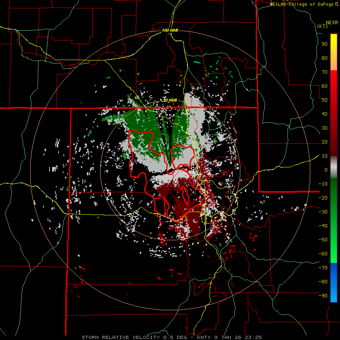Click the bright green segment of the color bar
The width and height of the screenshot is (340, 340).
point(334,220)
